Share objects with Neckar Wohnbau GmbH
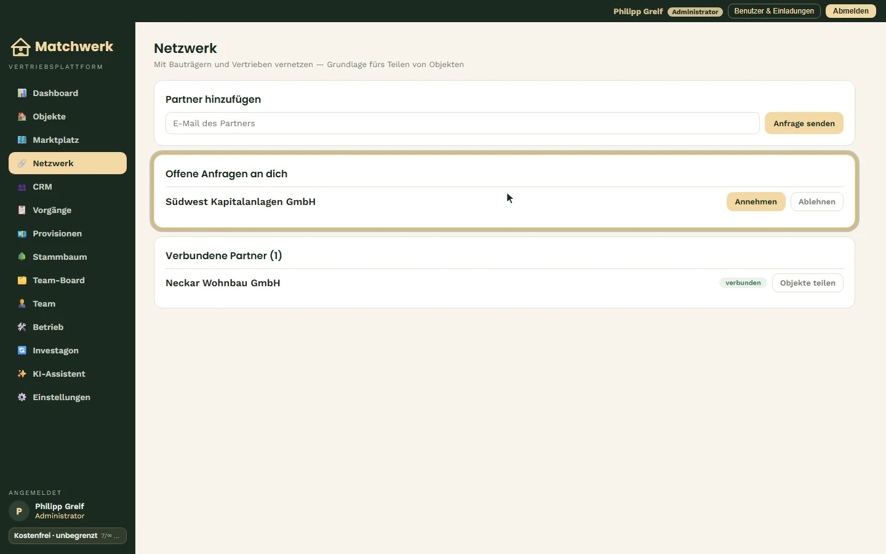This screenshot has height=554, width=886. click(808, 283)
